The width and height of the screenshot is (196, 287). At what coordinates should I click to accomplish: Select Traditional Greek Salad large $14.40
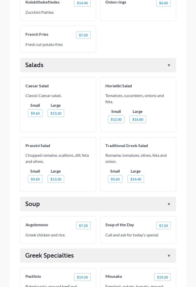coord(136,179)
